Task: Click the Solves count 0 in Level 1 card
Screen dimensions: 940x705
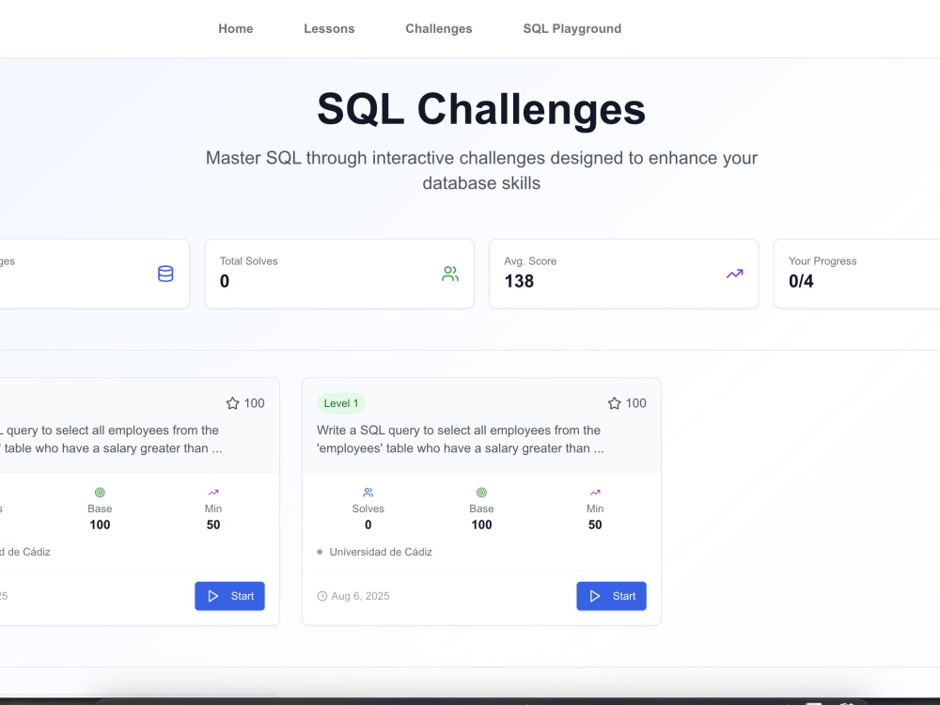Action: [368, 525]
